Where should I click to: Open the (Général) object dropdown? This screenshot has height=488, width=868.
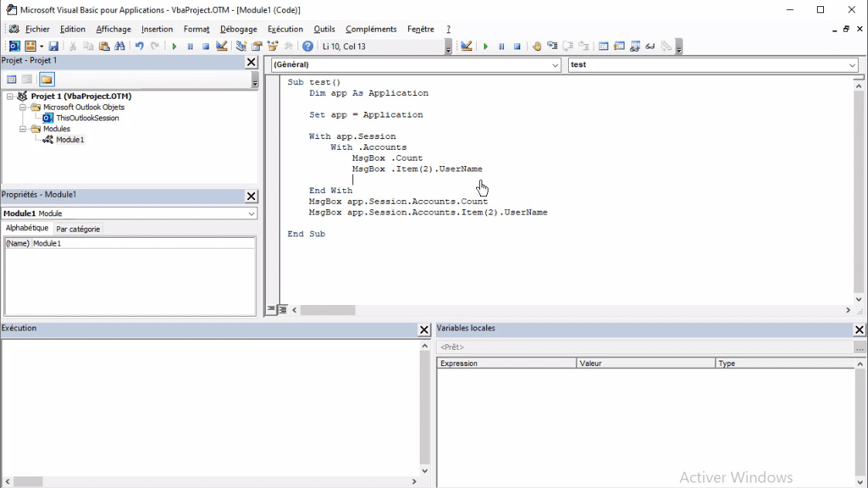pos(555,65)
